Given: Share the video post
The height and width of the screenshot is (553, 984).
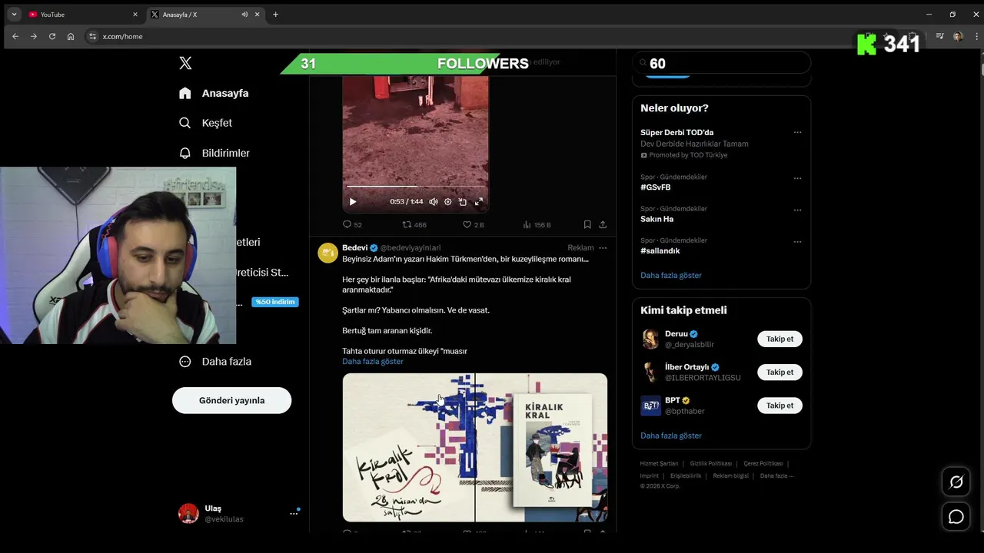Looking at the screenshot, I should [x=603, y=224].
